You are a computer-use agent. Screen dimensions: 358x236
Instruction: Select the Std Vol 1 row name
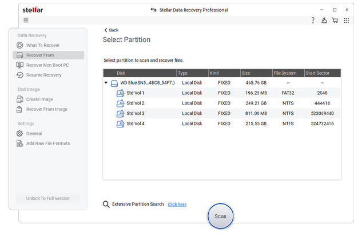tap(136, 93)
